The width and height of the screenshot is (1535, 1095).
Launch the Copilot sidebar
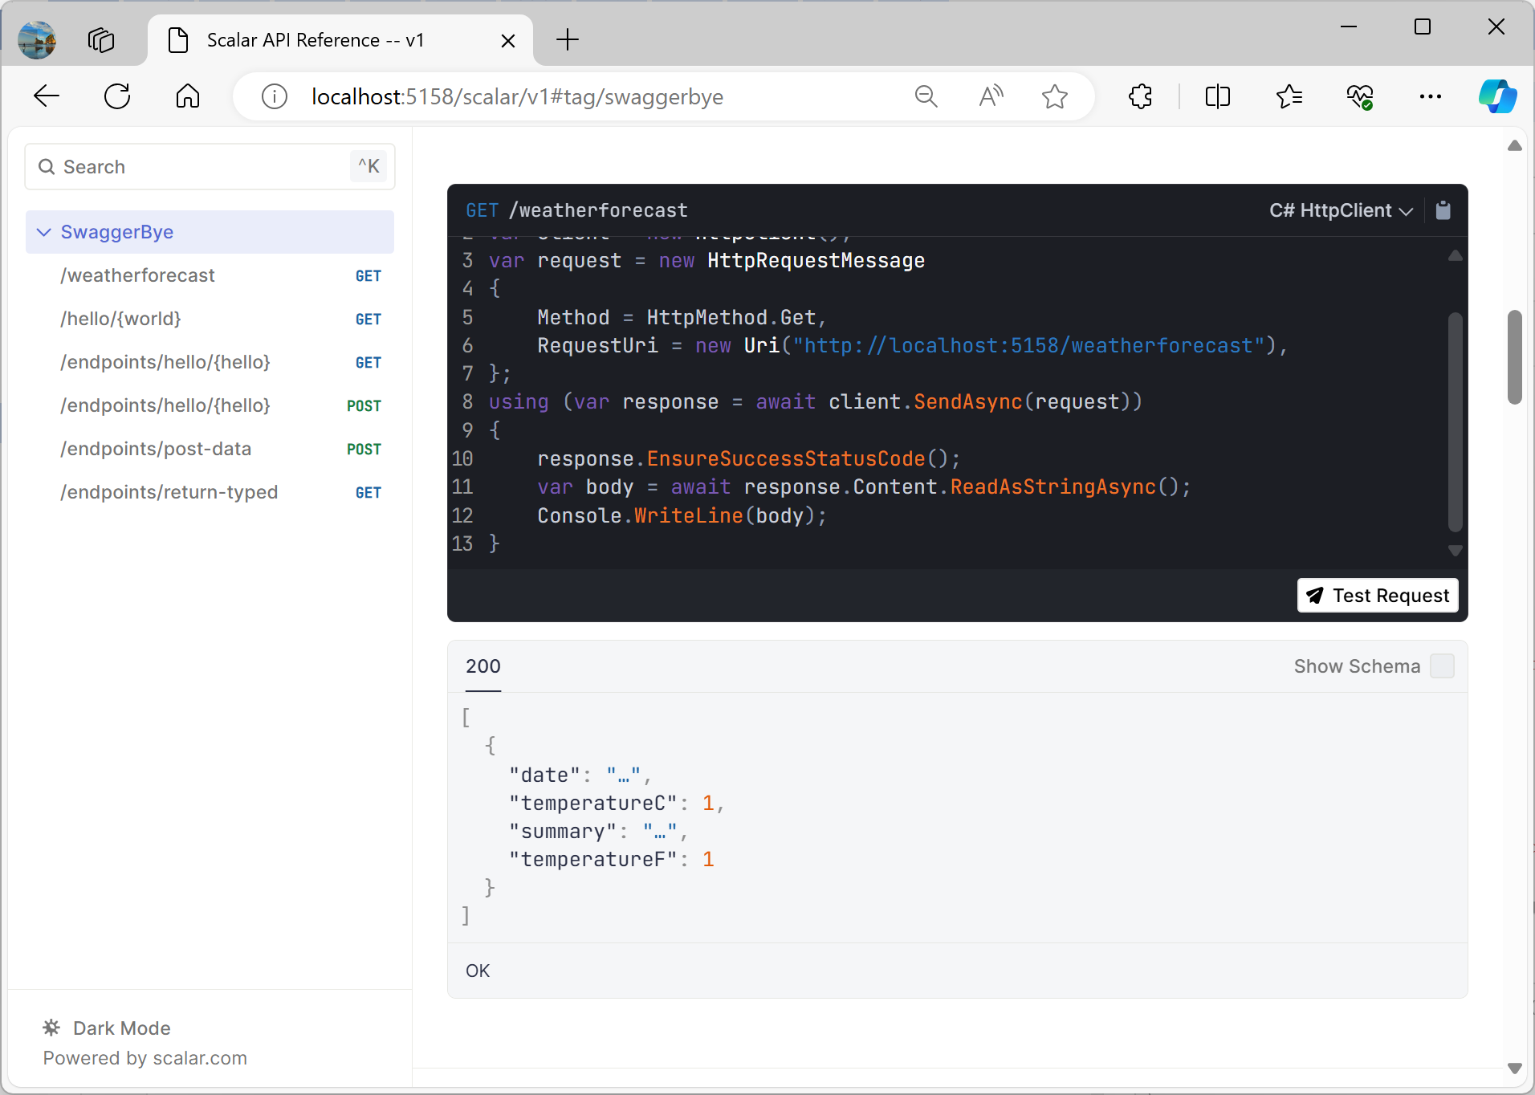1497,96
